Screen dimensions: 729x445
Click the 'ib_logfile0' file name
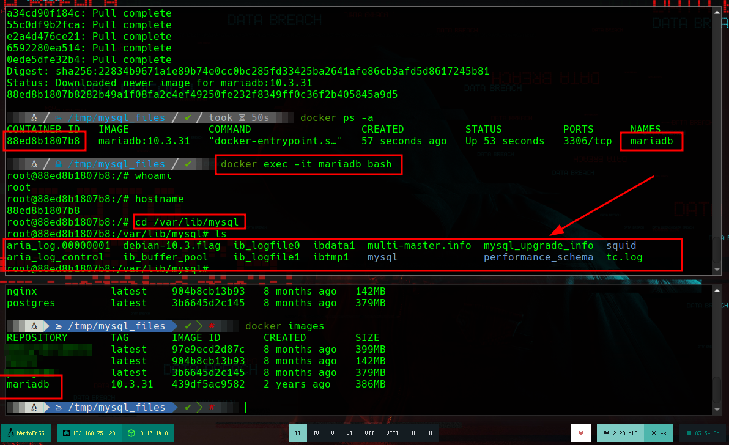click(267, 245)
